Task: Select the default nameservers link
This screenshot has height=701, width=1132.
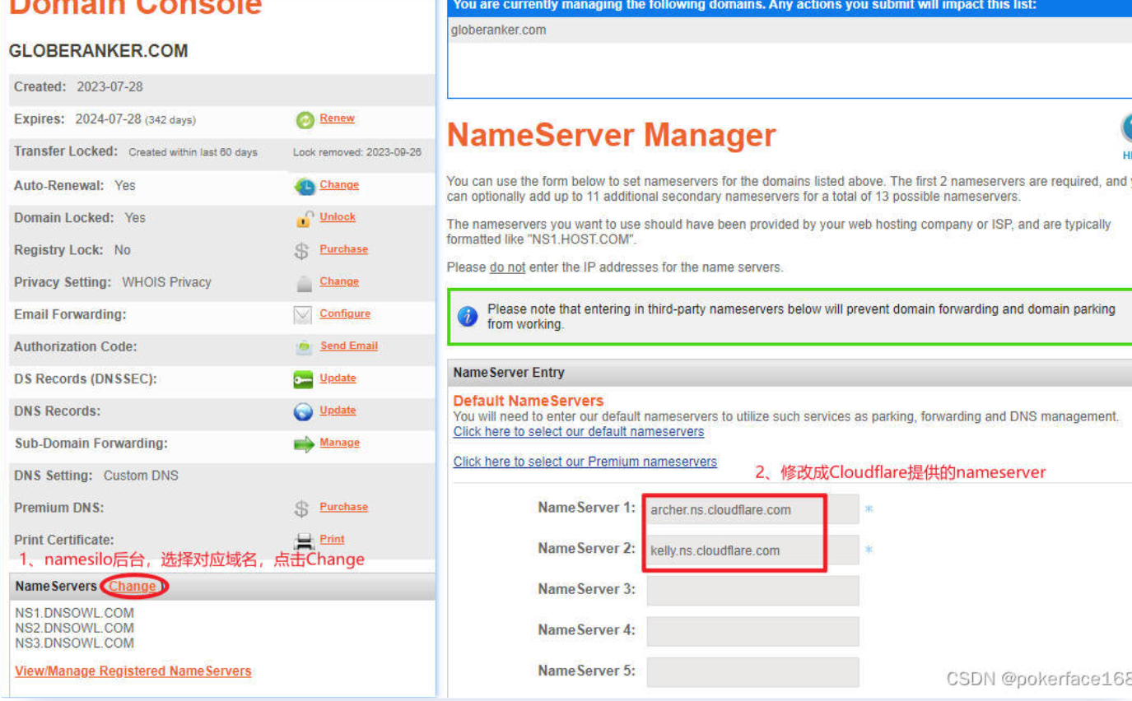Action: pyautogui.click(x=579, y=432)
